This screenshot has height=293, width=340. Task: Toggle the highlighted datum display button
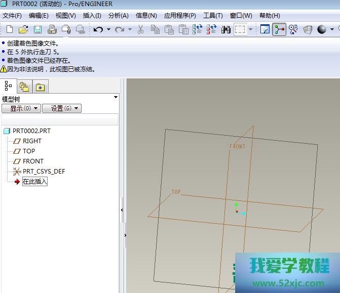pyautogui.click(x=279, y=29)
